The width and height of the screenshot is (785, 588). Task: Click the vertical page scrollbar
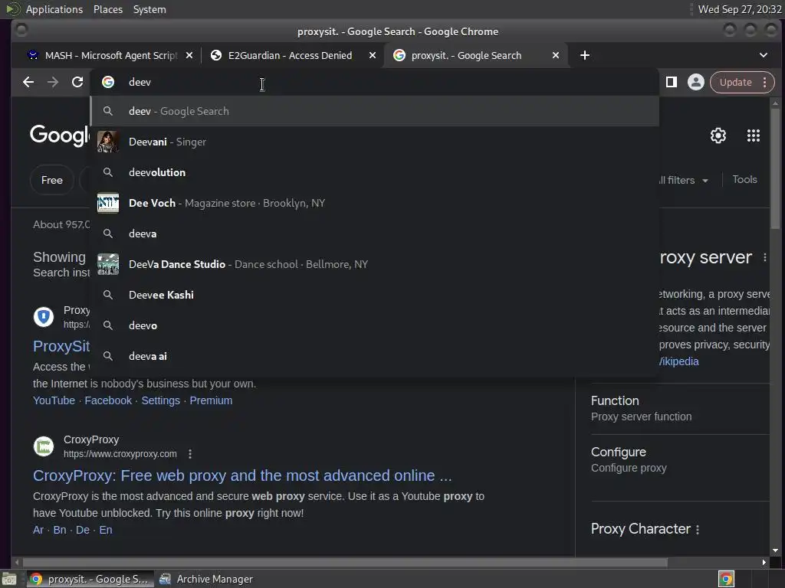[x=775, y=168]
